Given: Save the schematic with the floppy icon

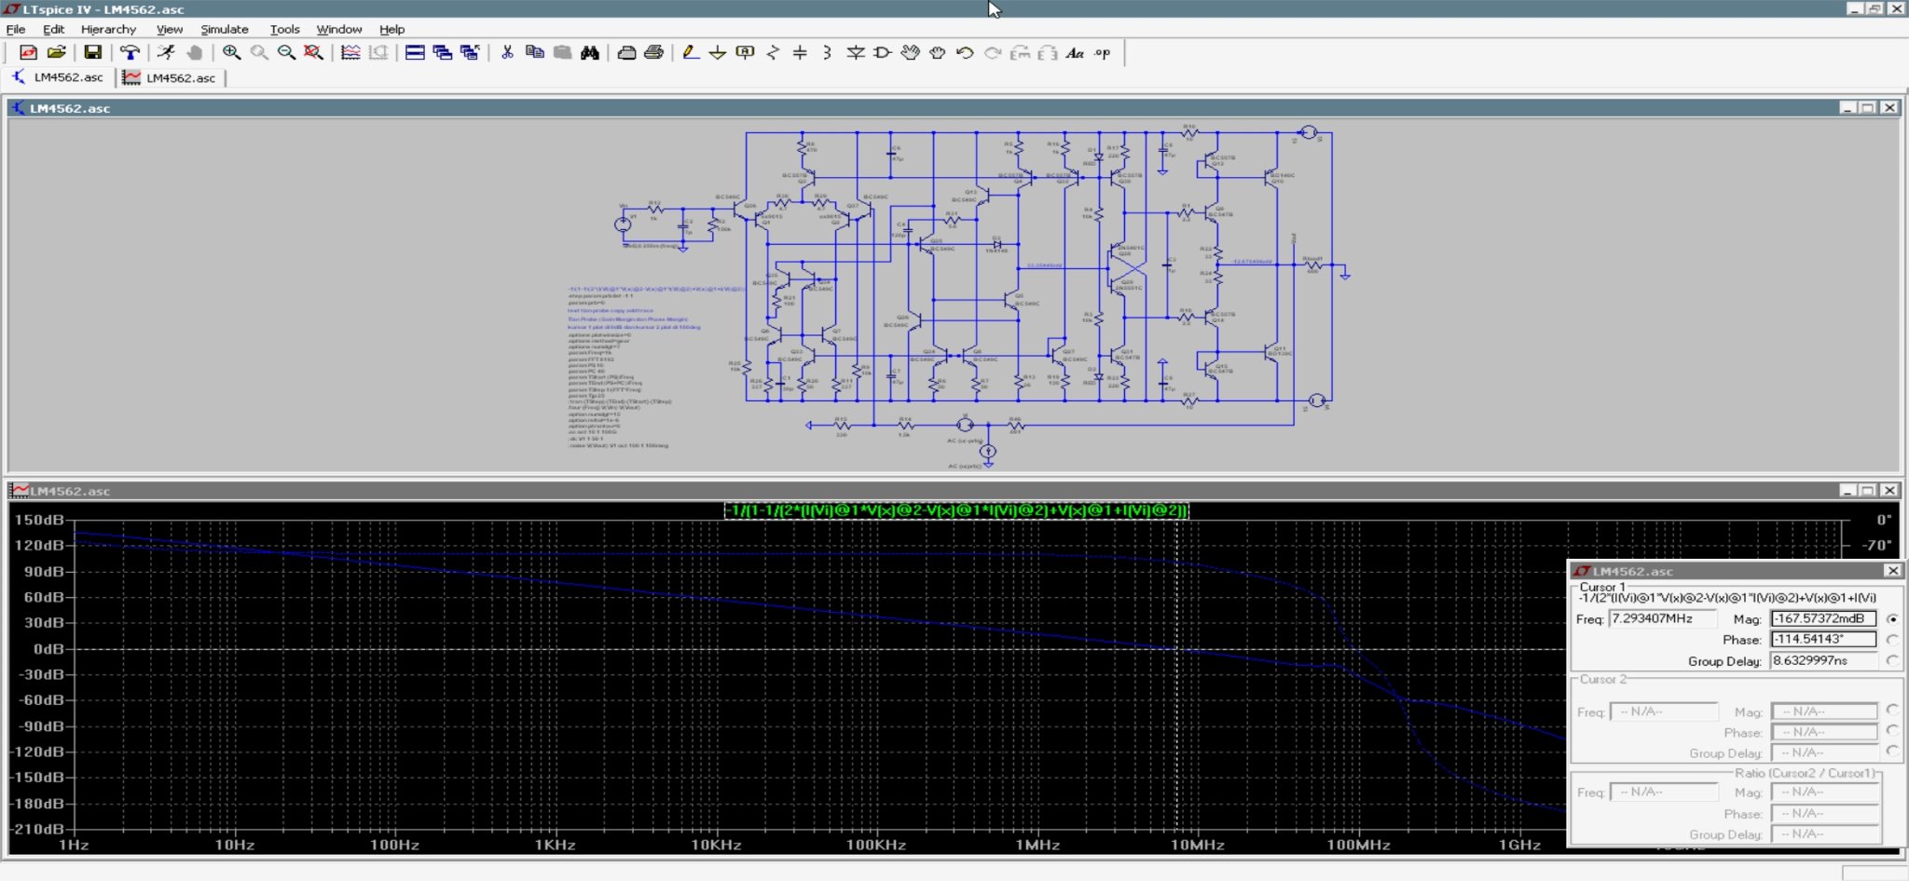Looking at the screenshot, I should (x=92, y=53).
